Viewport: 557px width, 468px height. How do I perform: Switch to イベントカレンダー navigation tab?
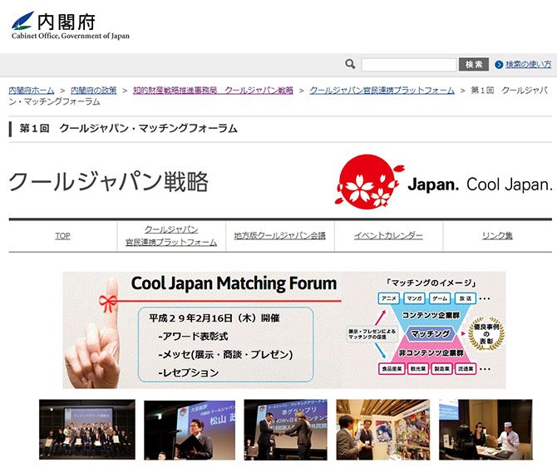(388, 236)
